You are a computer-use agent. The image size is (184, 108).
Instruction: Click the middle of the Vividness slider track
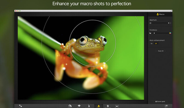160,33
